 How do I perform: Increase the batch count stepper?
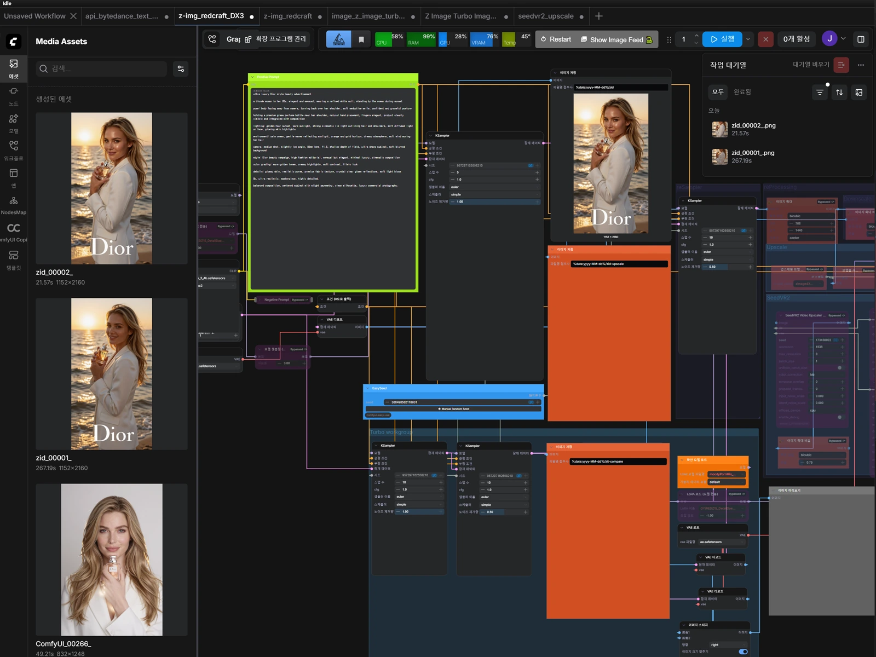point(696,36)
